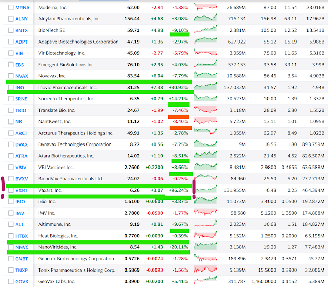Click the ADPT ticker link
The height and width of the screenshot is (290, 328).
click(22, 42)
